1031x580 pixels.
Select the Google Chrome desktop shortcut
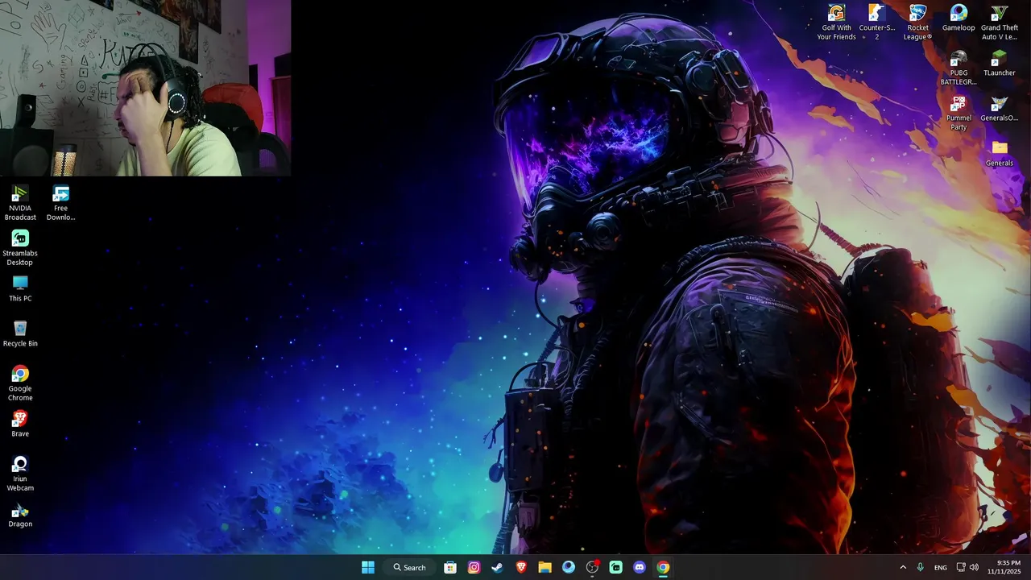(x=20, y=383)
